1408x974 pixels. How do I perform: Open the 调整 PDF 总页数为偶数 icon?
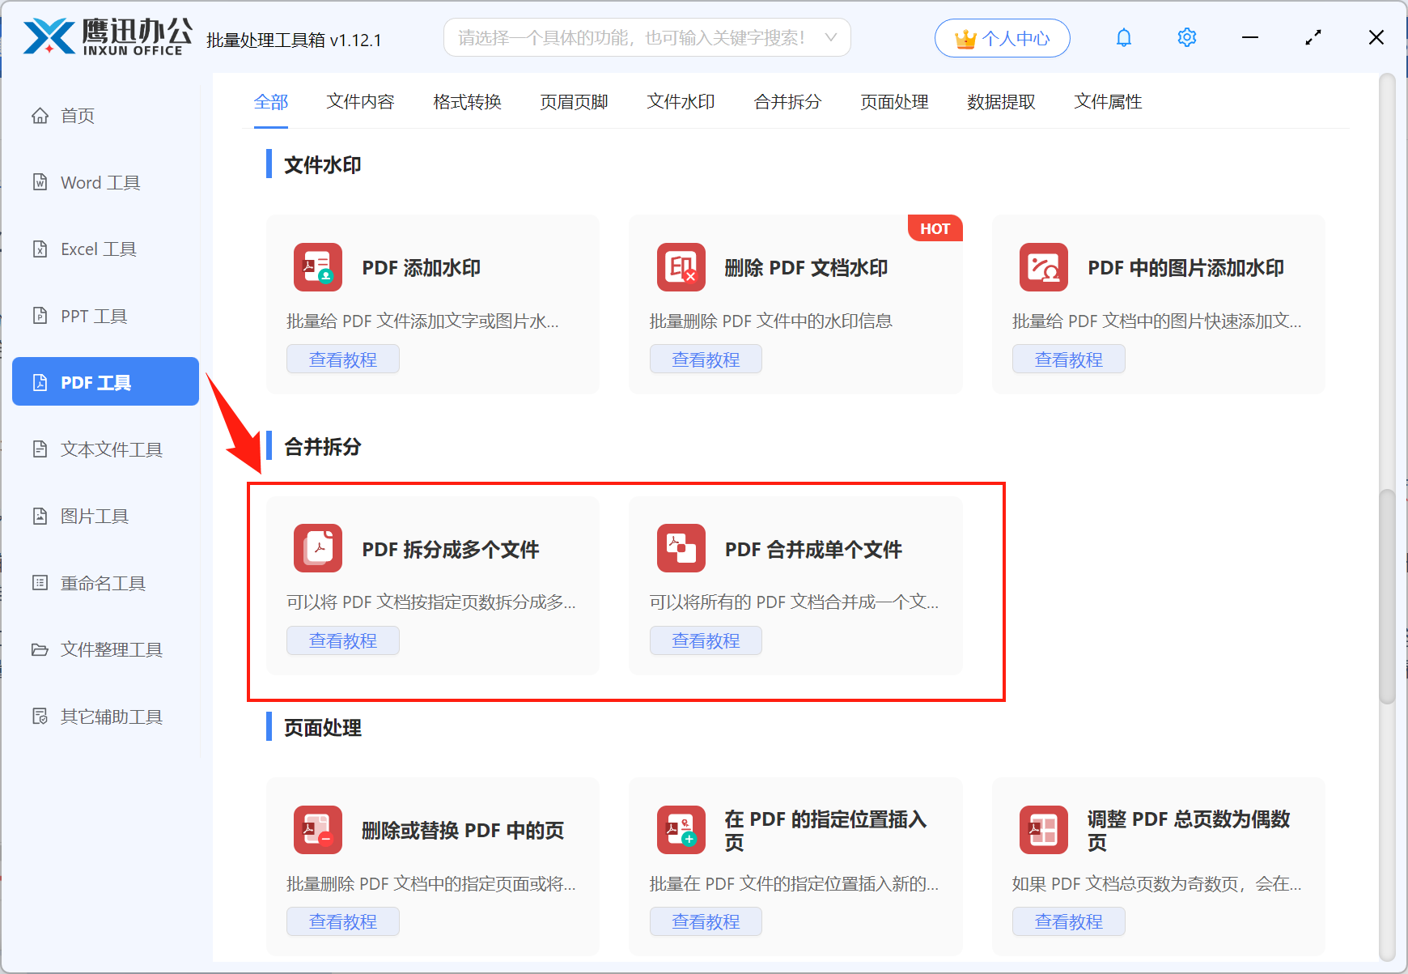click(x=1043, y=830)
